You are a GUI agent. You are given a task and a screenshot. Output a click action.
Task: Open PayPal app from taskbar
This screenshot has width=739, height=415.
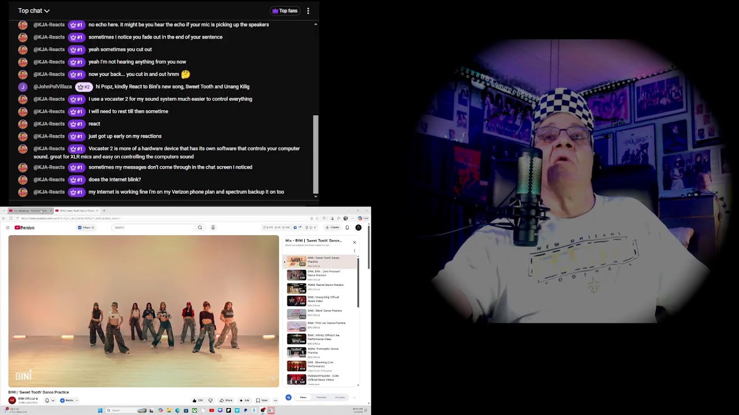[x=245, y=410]
